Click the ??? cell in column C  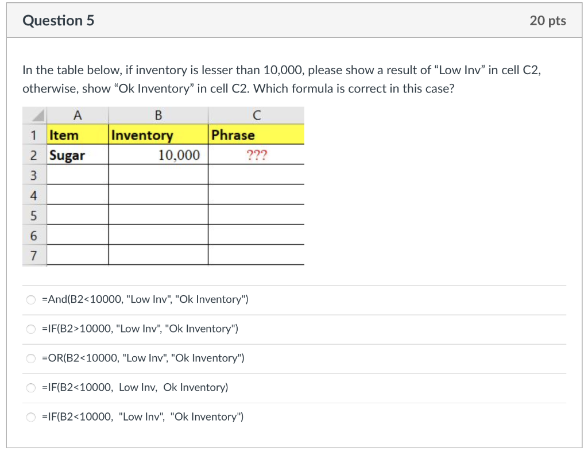pyautogui.click(x=256, y=155)
